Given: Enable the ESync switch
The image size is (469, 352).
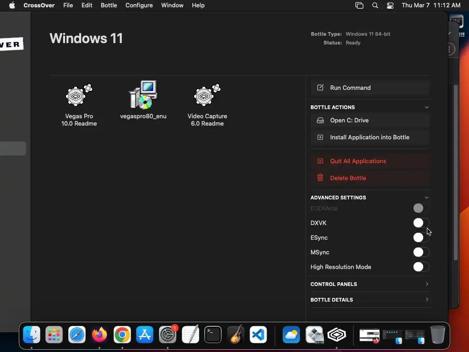Looking at the screenshot, I should [x=421, y=237].
